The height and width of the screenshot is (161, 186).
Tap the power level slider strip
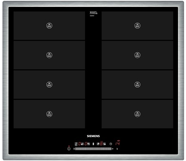pyautogui.click(x=93, y=149)
